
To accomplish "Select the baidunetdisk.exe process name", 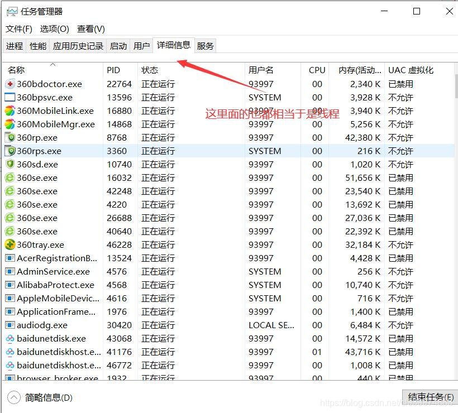I will click(51, 339).
